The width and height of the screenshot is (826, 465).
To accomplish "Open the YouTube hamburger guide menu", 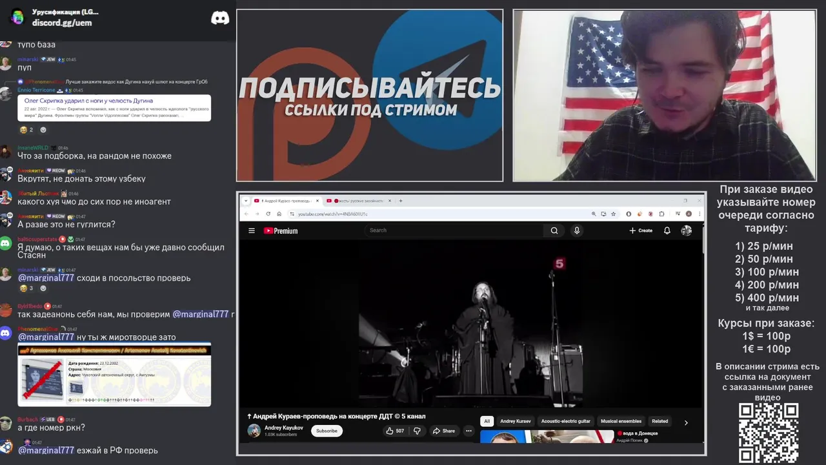I will point(252,231).
